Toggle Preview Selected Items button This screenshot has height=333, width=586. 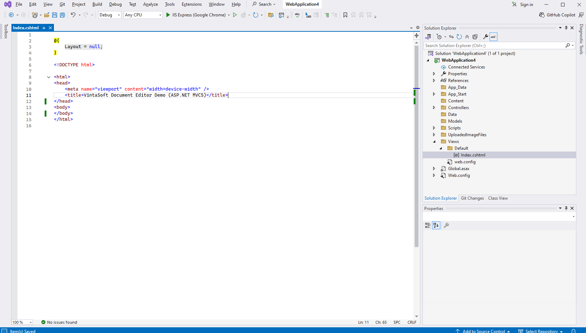click(x=494, y=37)
